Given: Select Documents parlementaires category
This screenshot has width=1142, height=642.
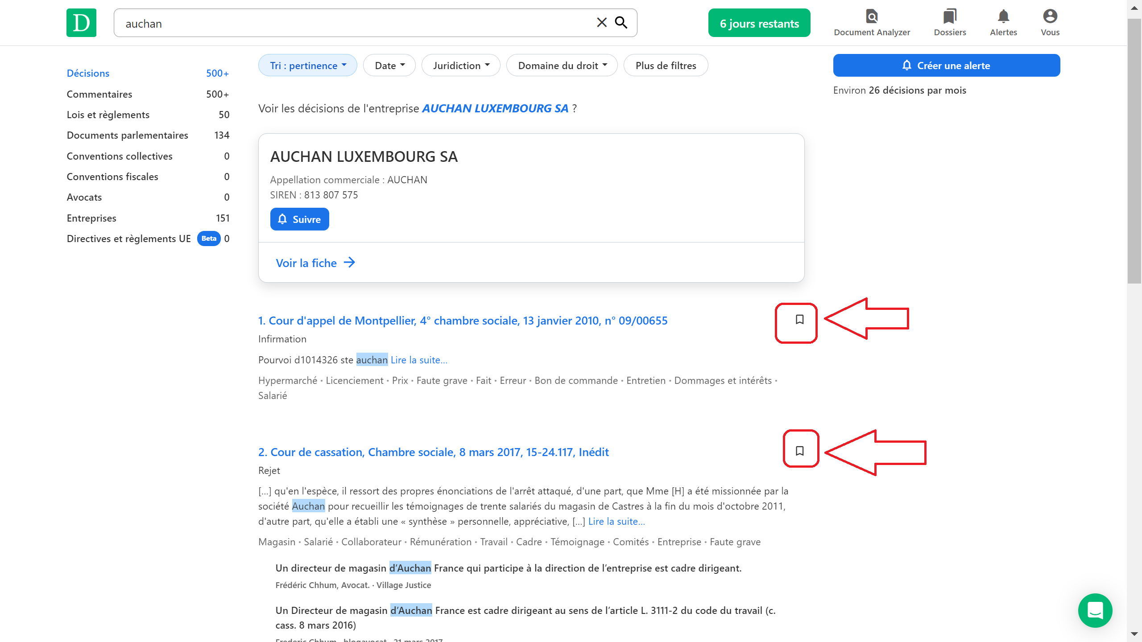Looking at the screenshot, I should coord(148,135).
